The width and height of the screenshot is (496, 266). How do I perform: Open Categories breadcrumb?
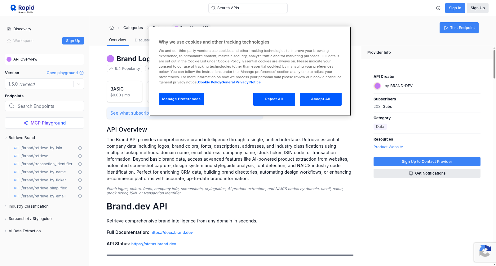coord(133,28)
